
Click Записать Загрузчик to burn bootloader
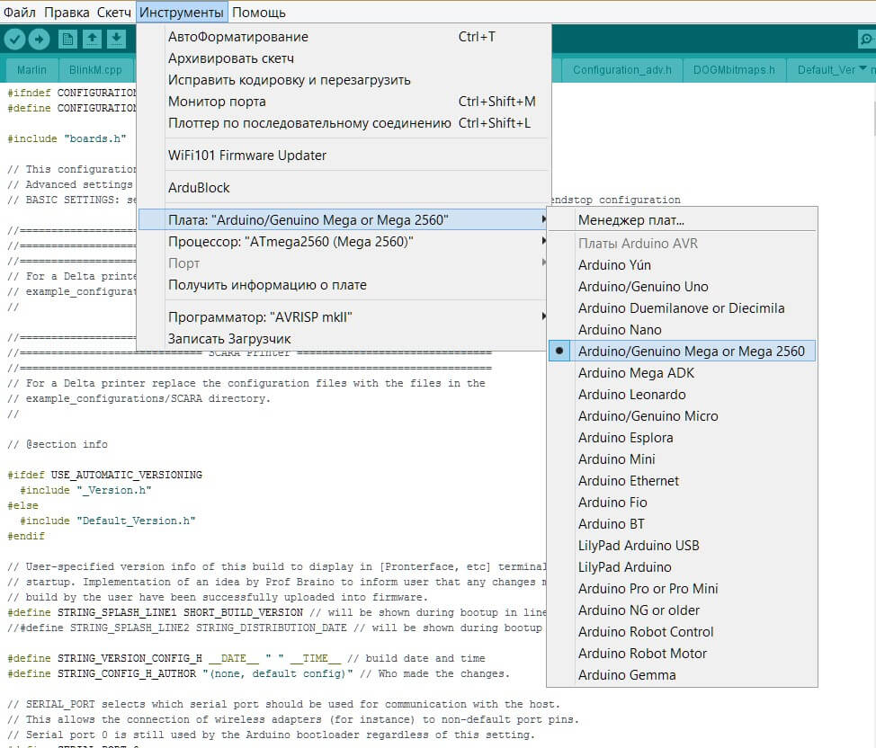(x=229, y=339)
